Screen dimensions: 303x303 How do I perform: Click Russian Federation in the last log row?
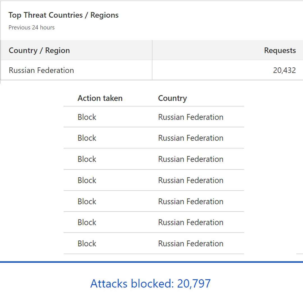(191, 244)
